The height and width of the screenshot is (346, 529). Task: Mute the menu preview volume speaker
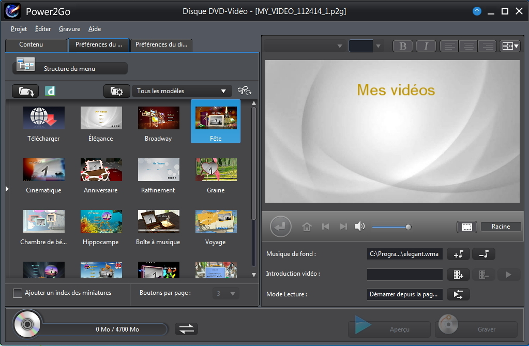[359, 227]
